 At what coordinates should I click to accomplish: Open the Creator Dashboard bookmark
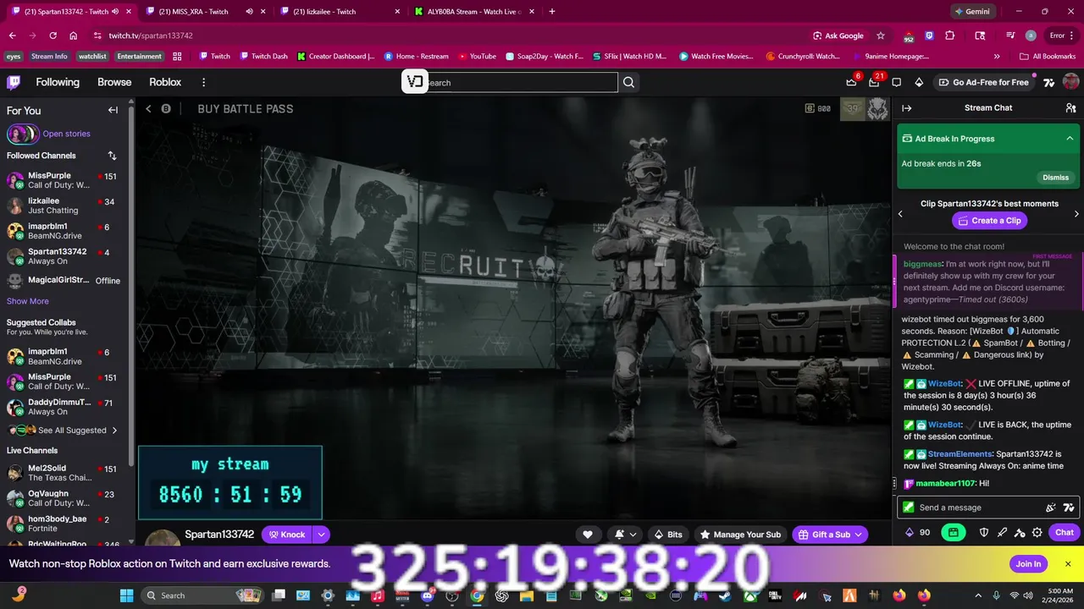[335, 56]
